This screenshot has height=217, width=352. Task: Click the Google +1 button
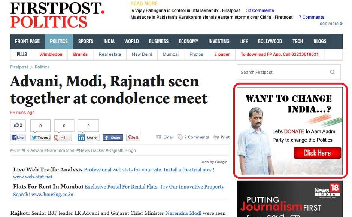(63, 138)
